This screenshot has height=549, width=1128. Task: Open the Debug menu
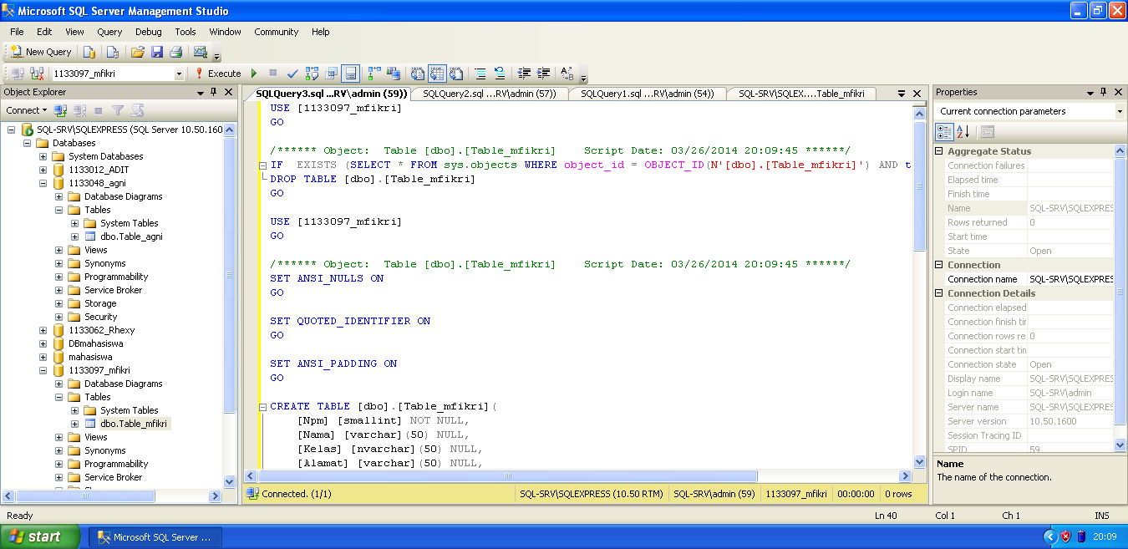tap(148, 32)
